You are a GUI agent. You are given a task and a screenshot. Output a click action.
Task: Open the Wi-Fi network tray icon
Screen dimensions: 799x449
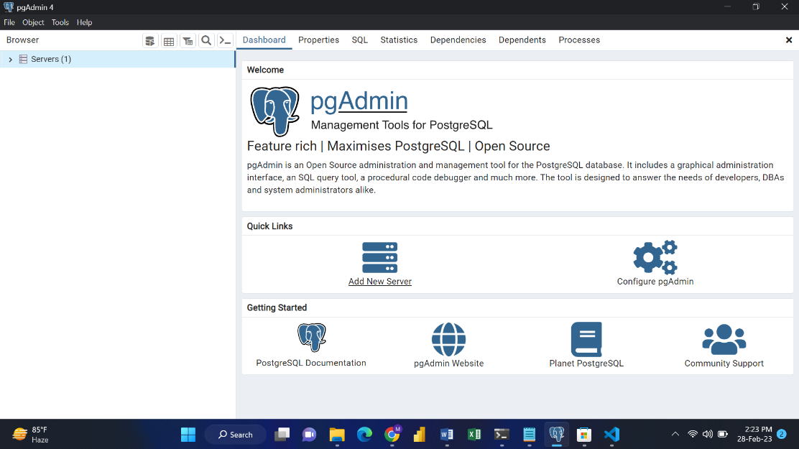tap(693, 434)
